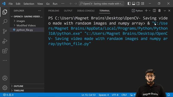
Task: Go back with the left arrow
Action: click(x=71, y=4)
